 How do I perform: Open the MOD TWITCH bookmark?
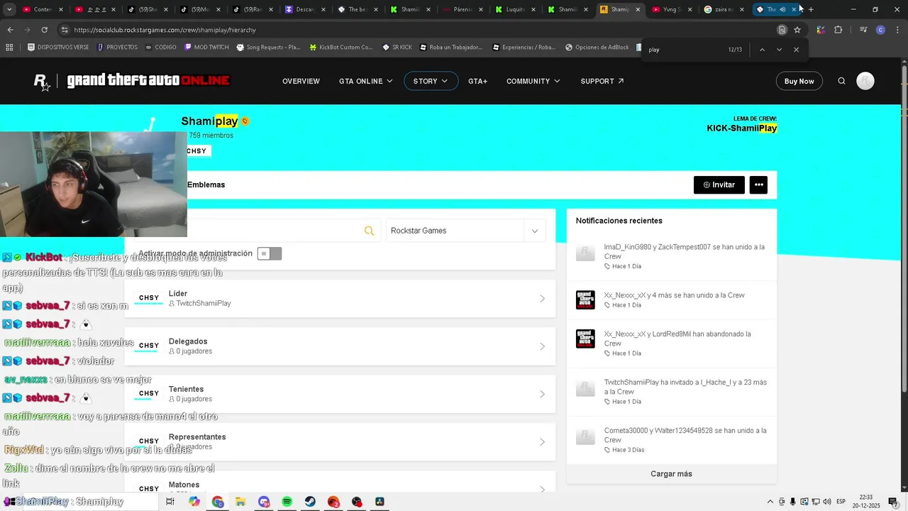pos(206,48)
